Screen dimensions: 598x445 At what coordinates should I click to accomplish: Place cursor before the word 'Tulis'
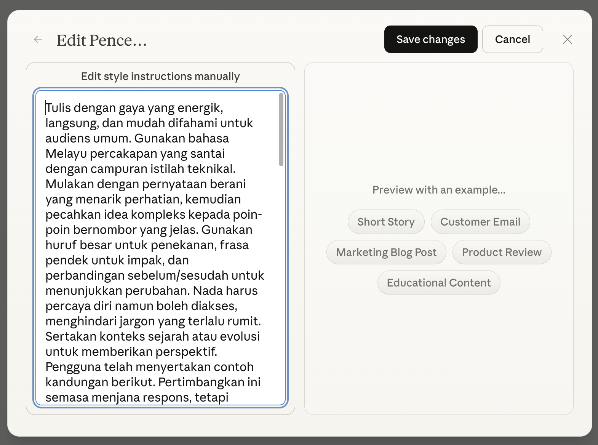point(46,108)
